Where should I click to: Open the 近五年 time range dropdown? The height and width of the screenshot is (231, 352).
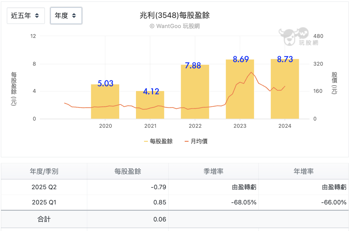click(26, 16)
